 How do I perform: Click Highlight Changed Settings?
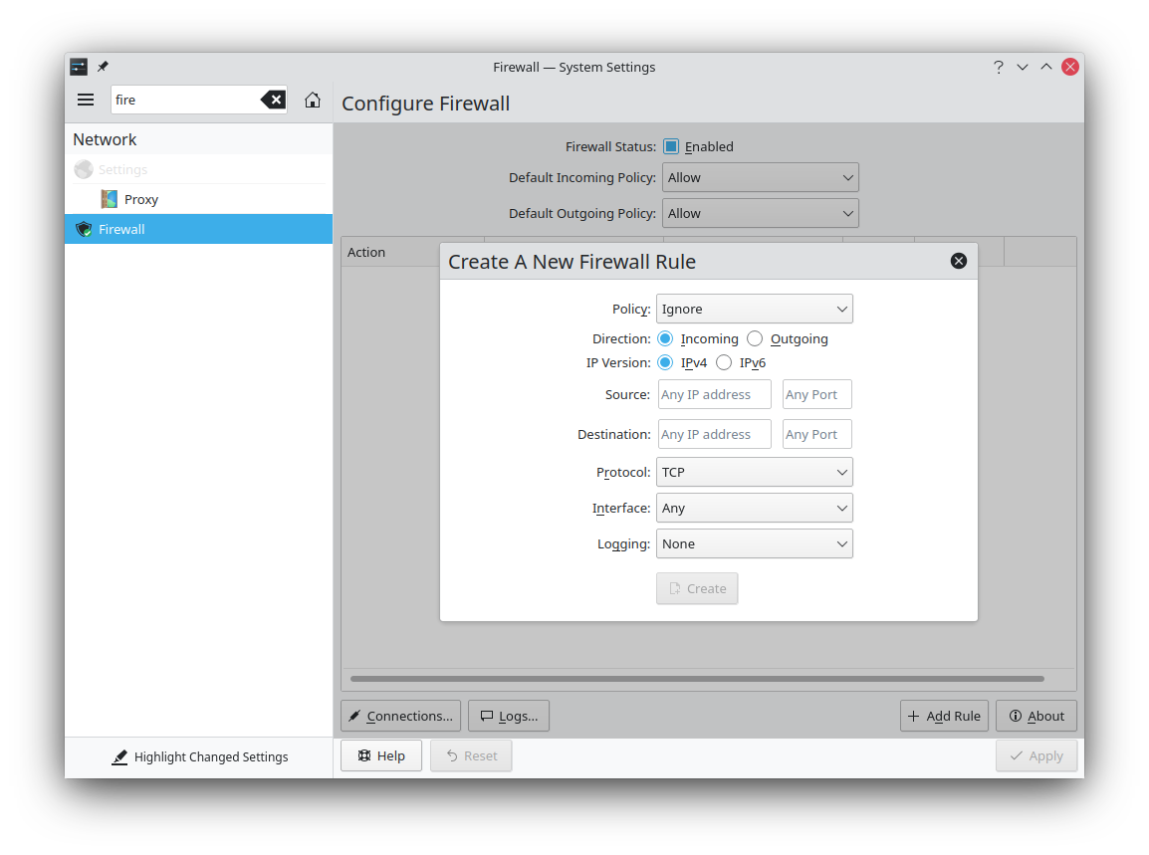(199, 756)
